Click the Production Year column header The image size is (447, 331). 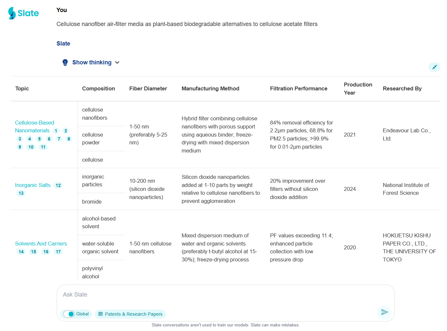tap(358, 88)
